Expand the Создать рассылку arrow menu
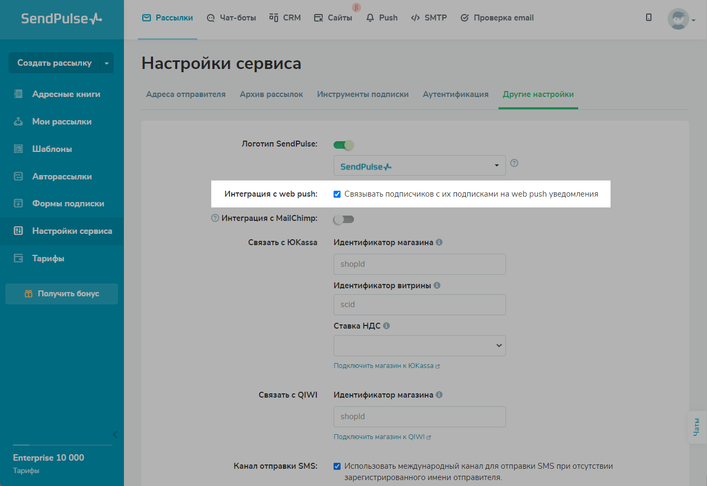This screenshot has width=707, height=486. [x=107, y=63]
